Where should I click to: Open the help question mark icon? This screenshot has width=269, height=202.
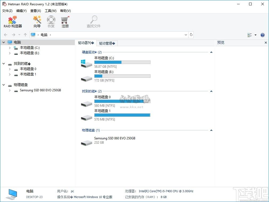click(263, 35)
